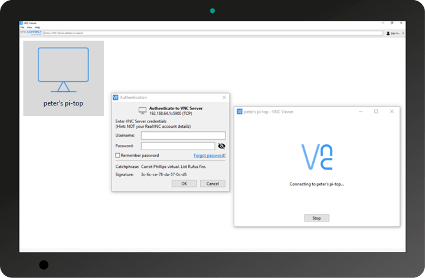Minimize the main VNC Viewer window

(383, 23)
